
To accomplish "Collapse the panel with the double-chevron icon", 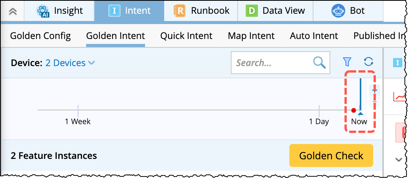I will (13, 11).
